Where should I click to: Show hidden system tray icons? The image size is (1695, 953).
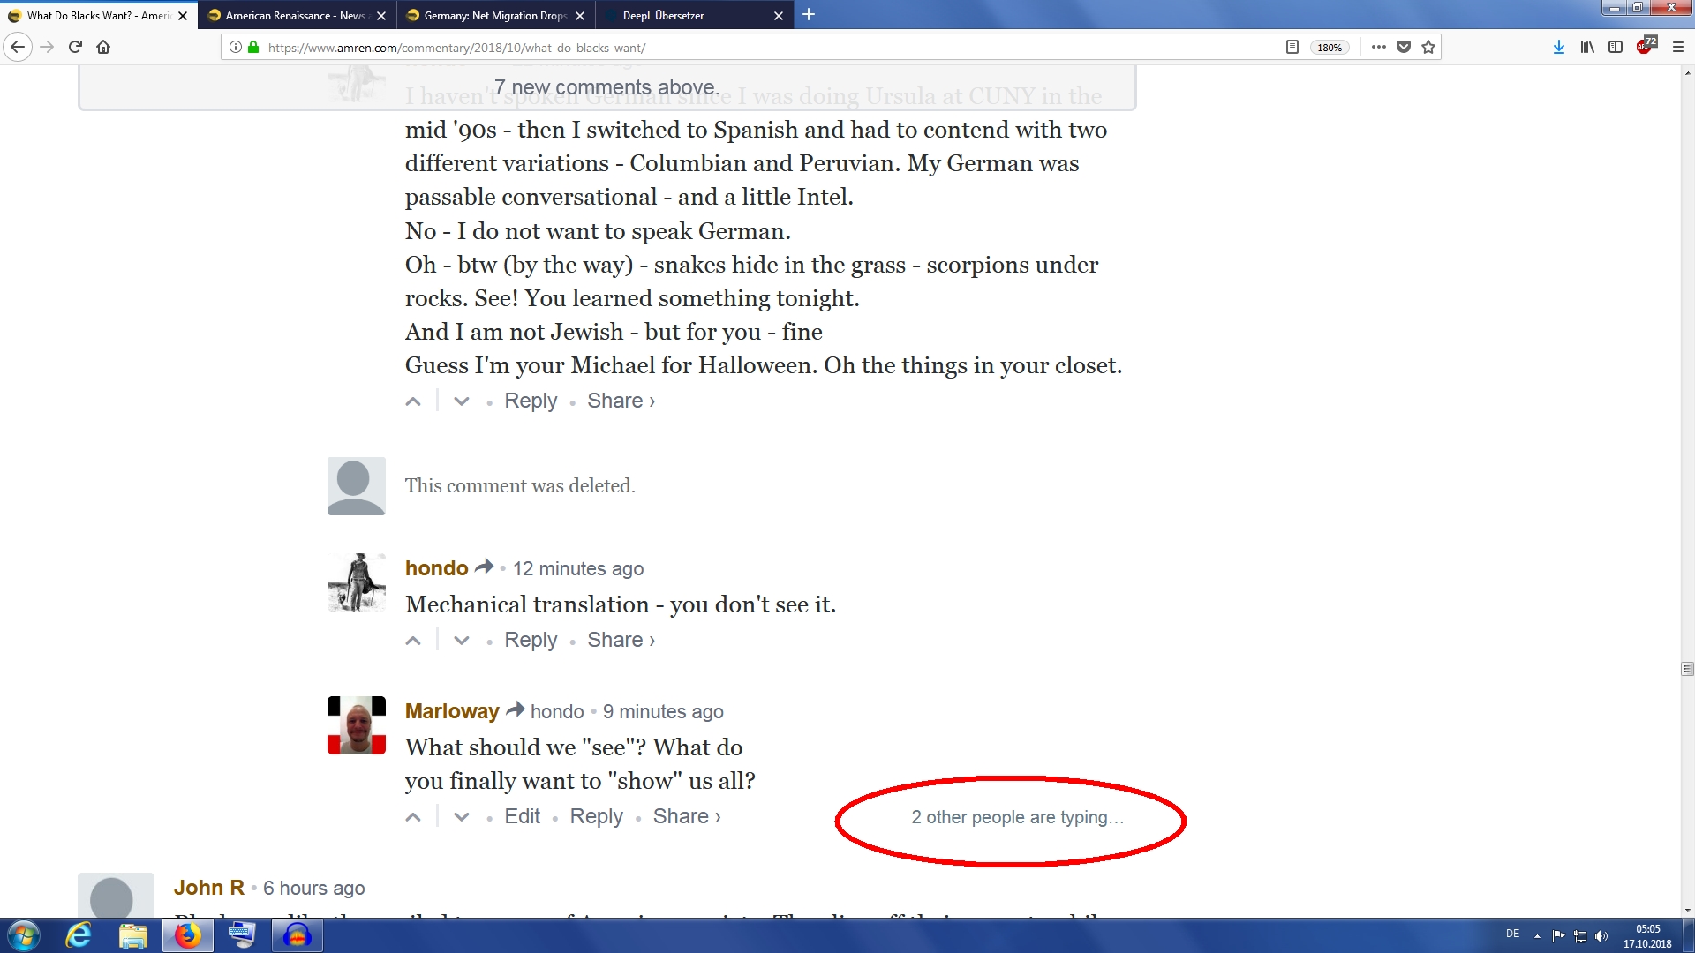1537,935
